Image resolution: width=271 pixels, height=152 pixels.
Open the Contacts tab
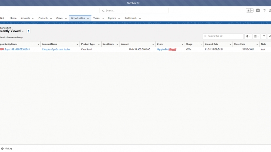[43, 18]
